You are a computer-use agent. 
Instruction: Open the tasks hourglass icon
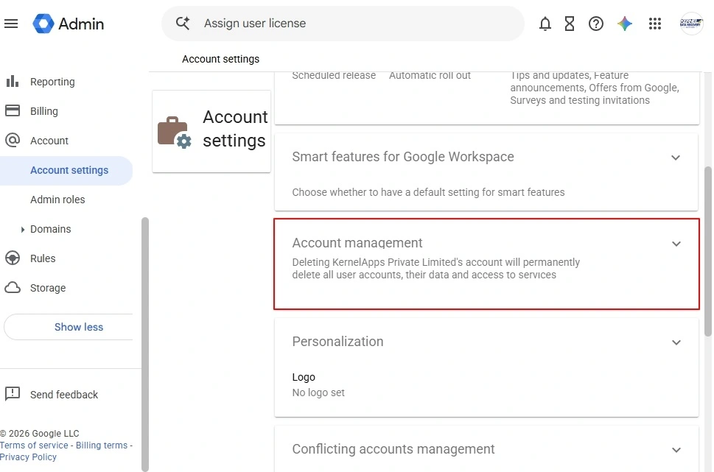[x=570, y=24]
